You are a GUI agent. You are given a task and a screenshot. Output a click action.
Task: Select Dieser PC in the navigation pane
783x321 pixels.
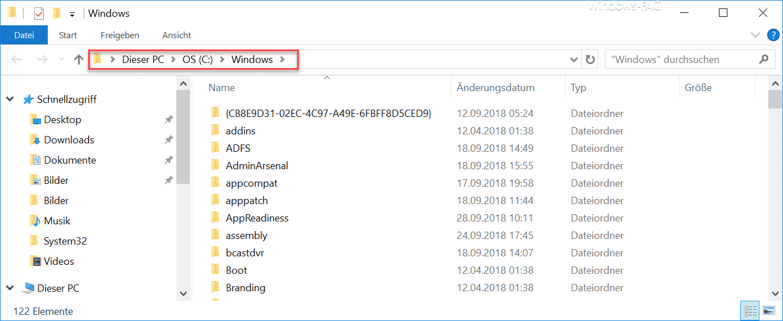click(58, 288)
